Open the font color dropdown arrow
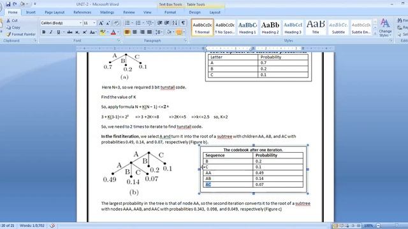 tap(118, 32)
